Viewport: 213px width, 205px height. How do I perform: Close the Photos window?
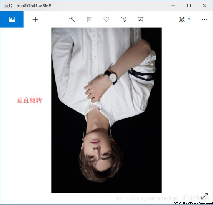coord(205,5)
